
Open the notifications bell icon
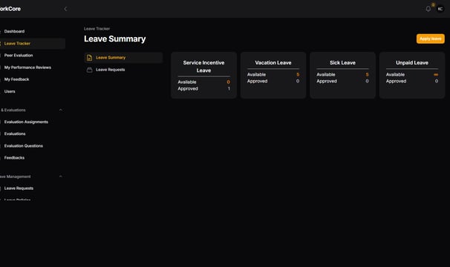click(428, 9)
